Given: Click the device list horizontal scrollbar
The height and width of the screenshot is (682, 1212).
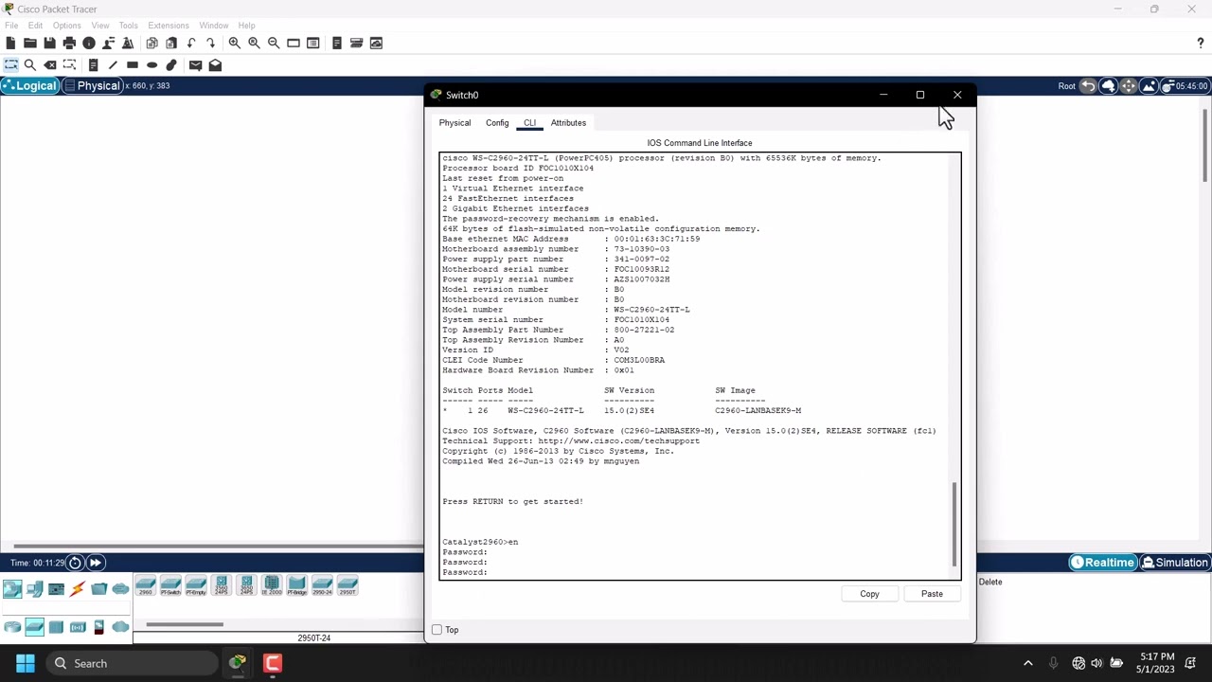Looking at the screenshot, I should pos(185,624).
